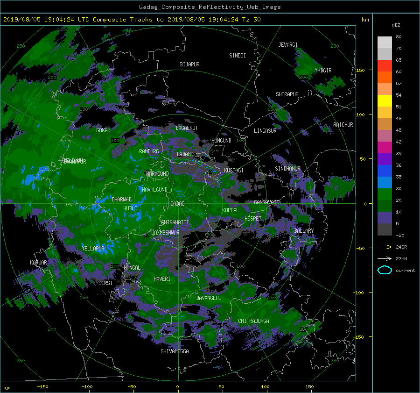This screenshot has width=420, height=393.
Task: Click the bright green 30 dBZ legend swatch
Action: [385, 194]
